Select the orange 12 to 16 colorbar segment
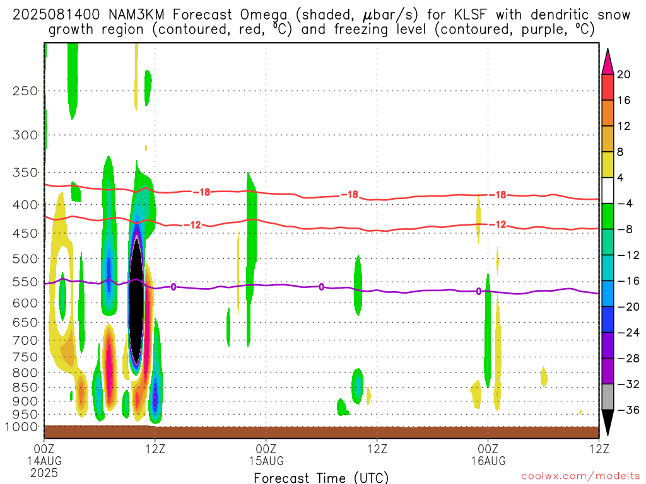Viewport: 646px width, 484px height. [608, 113]
